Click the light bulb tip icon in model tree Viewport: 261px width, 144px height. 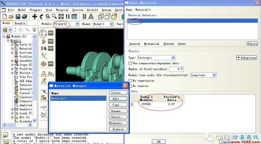click(34, 30)
